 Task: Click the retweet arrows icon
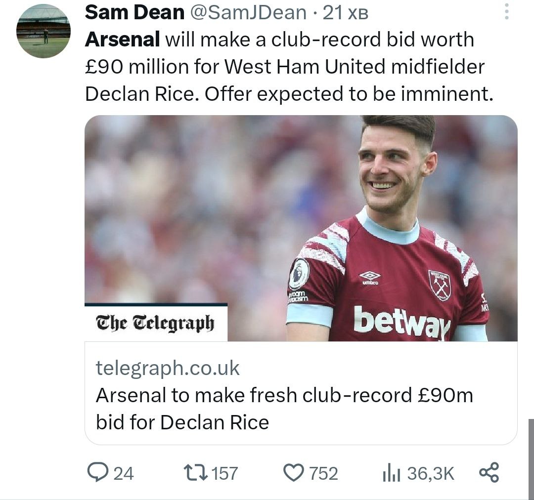[x=196, y=473]
